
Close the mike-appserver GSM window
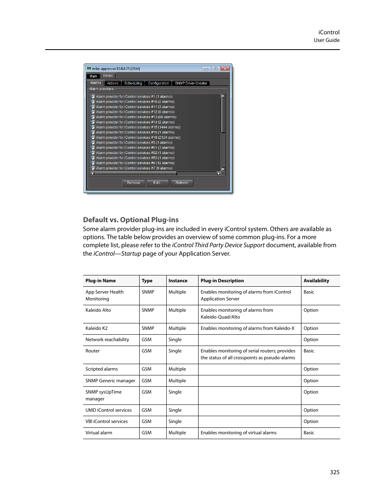pyautogui.click(x=226, y=69)
